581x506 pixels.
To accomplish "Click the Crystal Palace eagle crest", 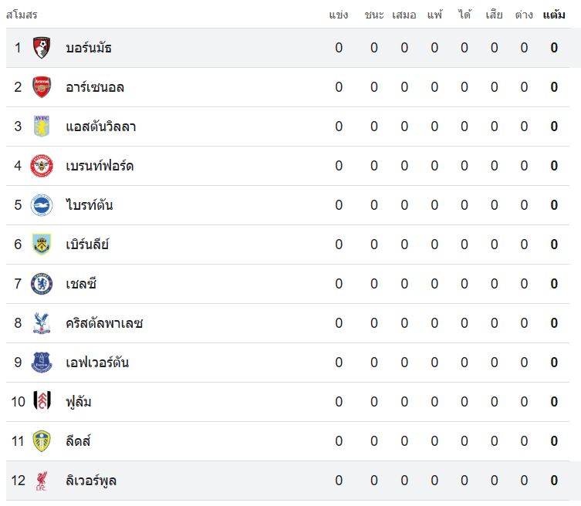I will pyautogui.click(x=42, y=323).
